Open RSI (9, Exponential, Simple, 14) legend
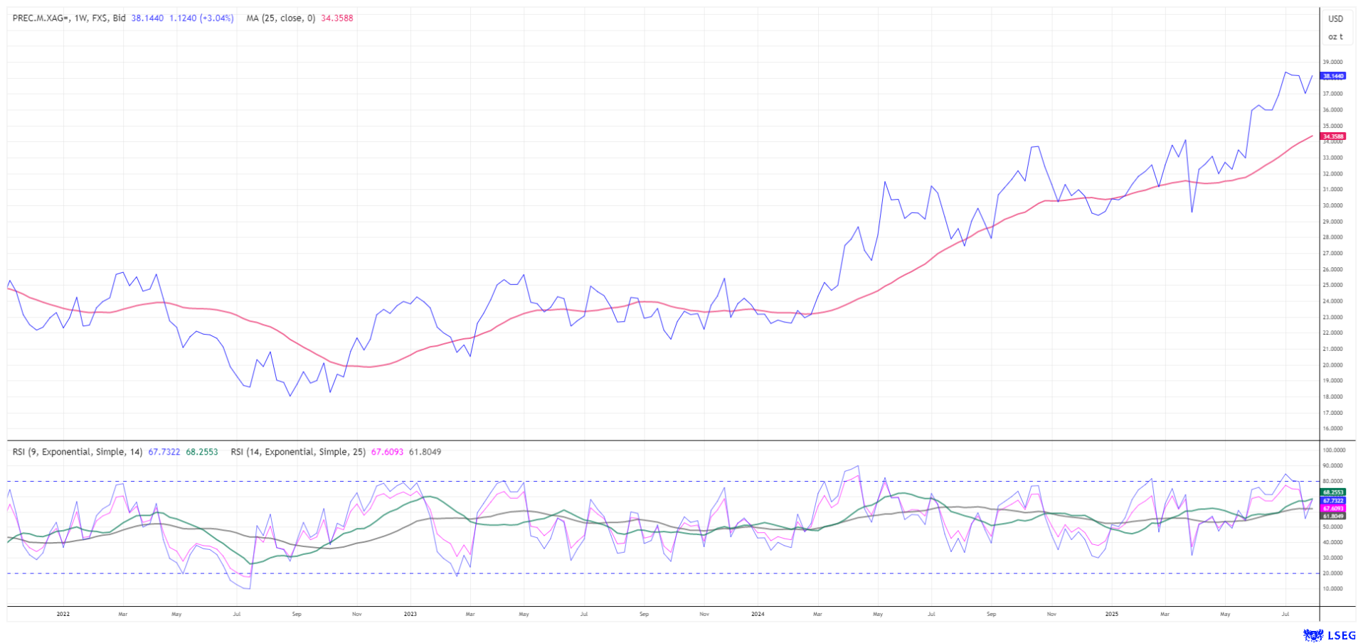 click(78, 452)
